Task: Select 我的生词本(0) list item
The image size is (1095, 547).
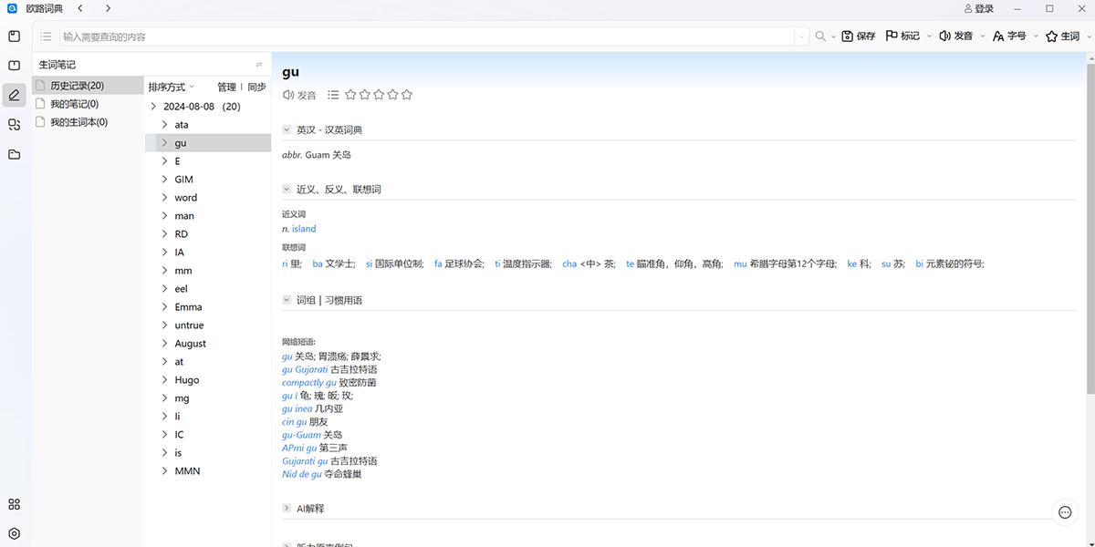Action: click(78, 122)
